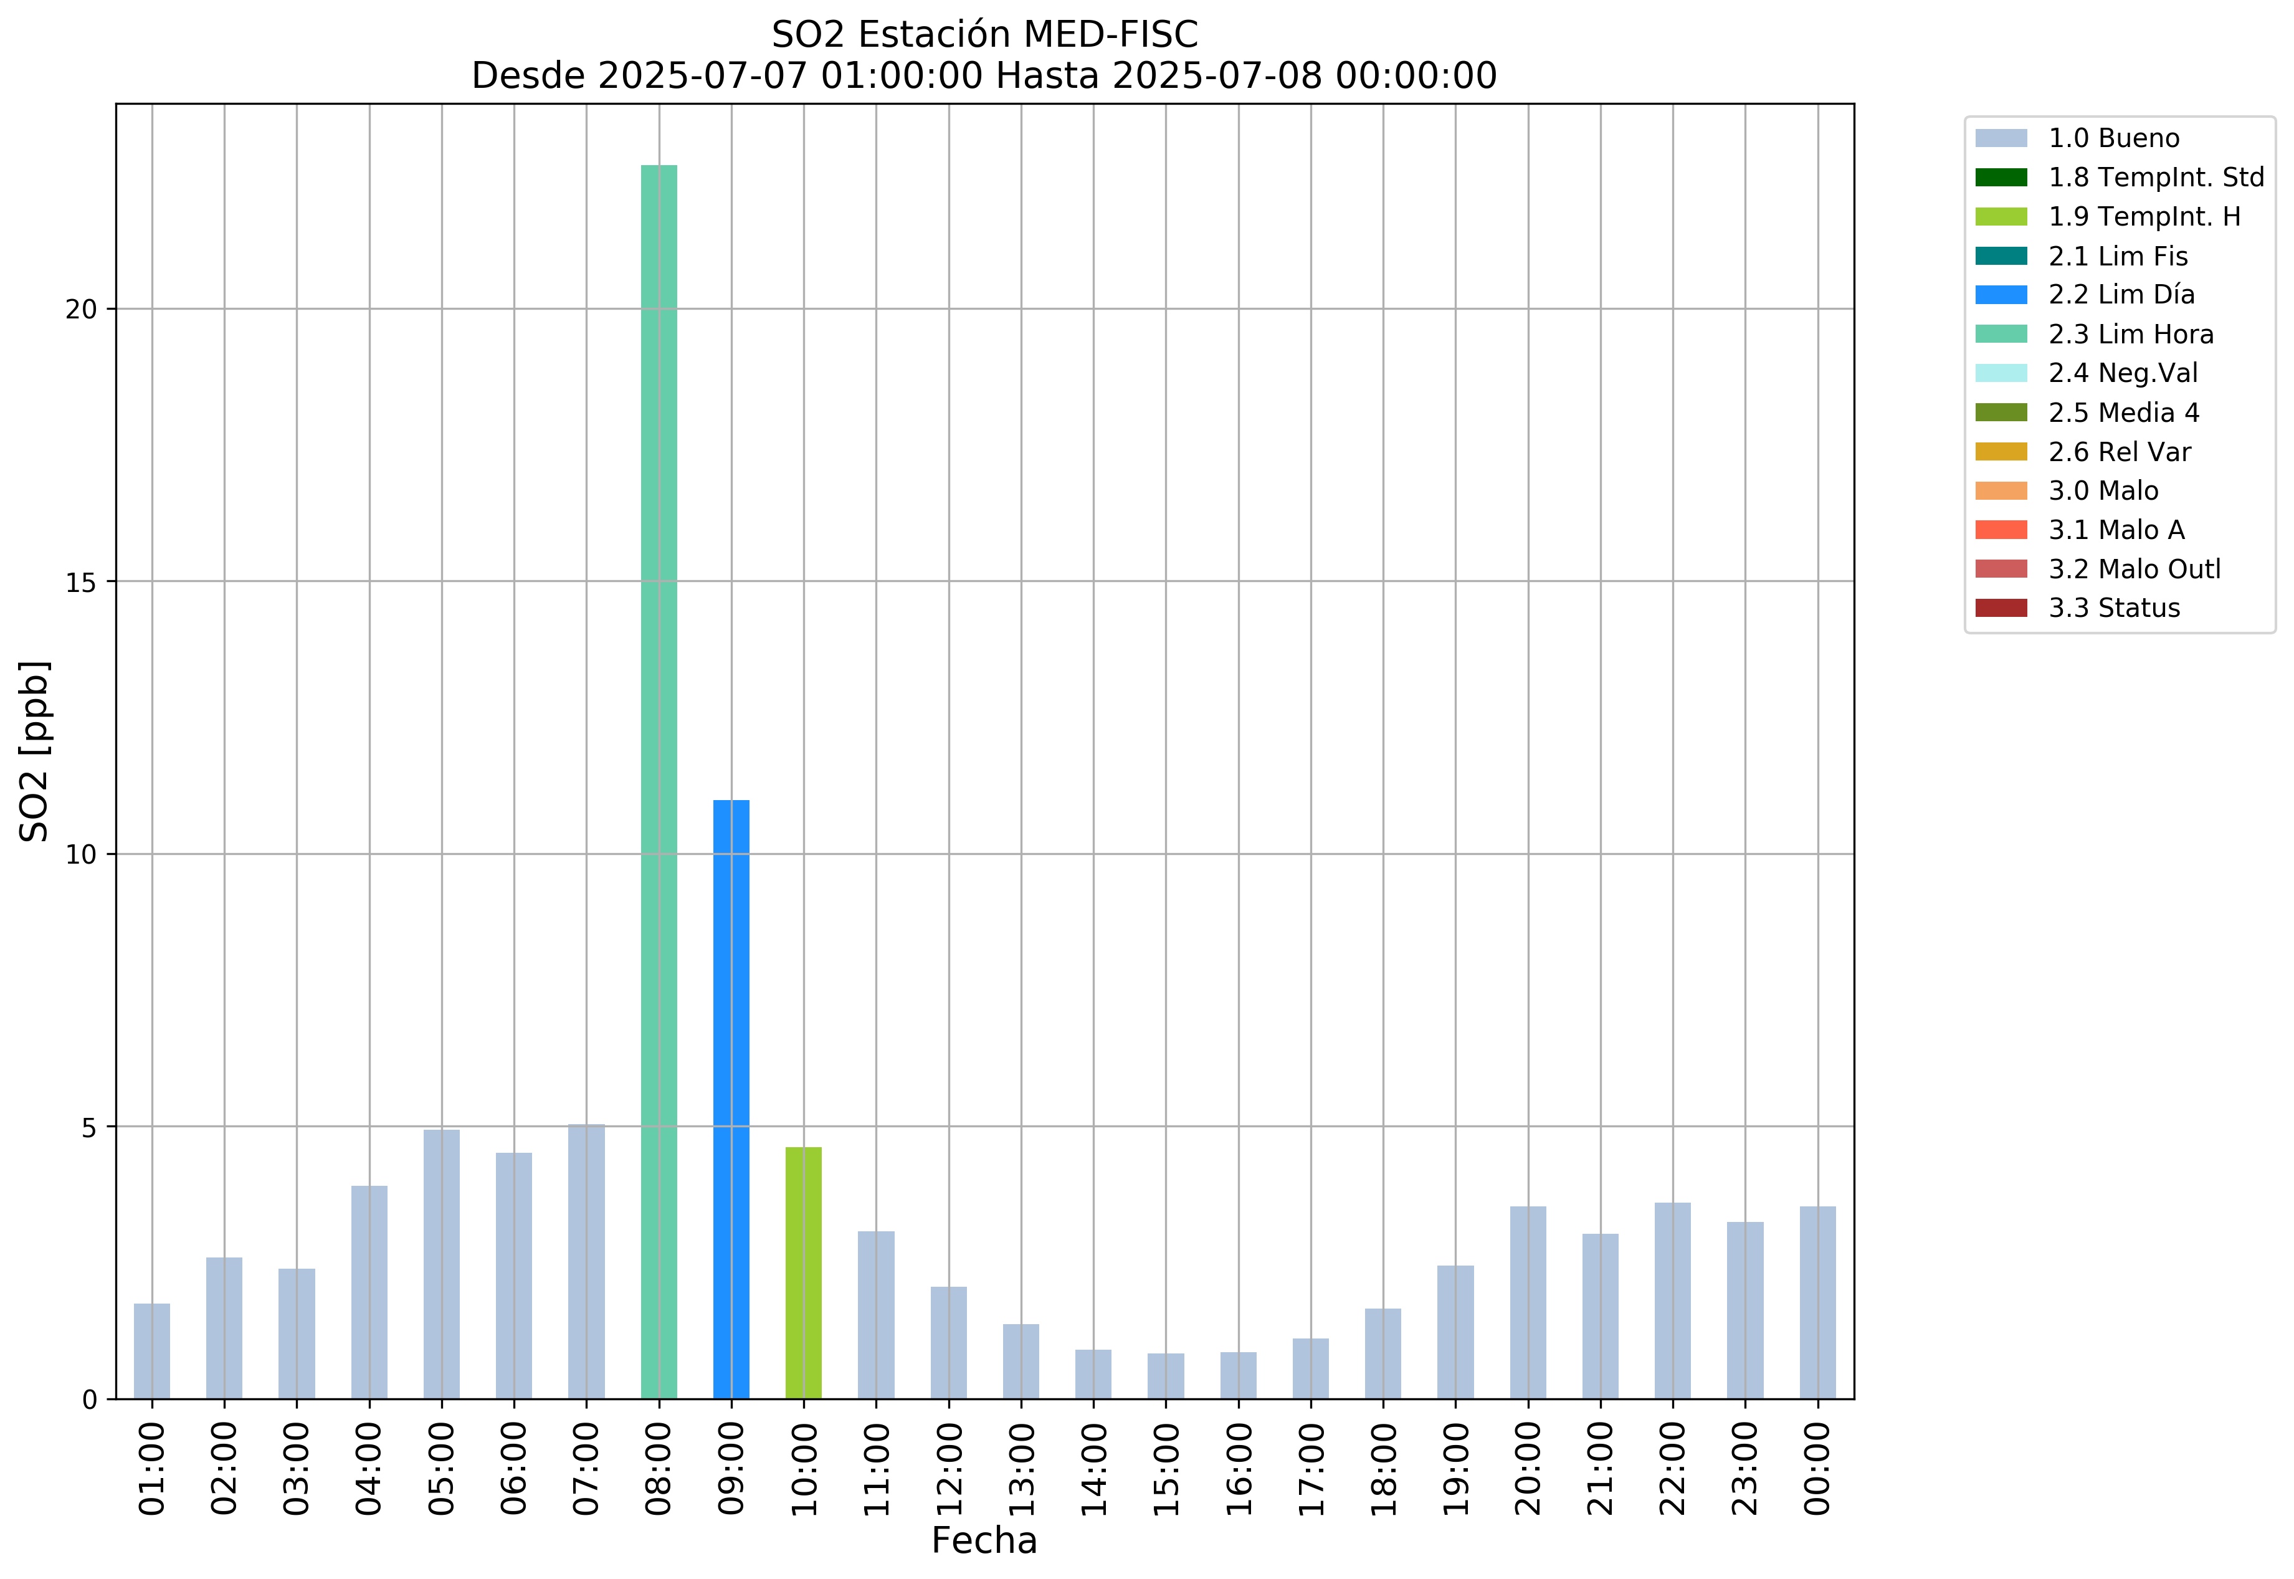Click the 3.3 Status dark red swatch
This screenshot has height=1579, width=2294.
pyautogui.click(x=2000, y=608)
